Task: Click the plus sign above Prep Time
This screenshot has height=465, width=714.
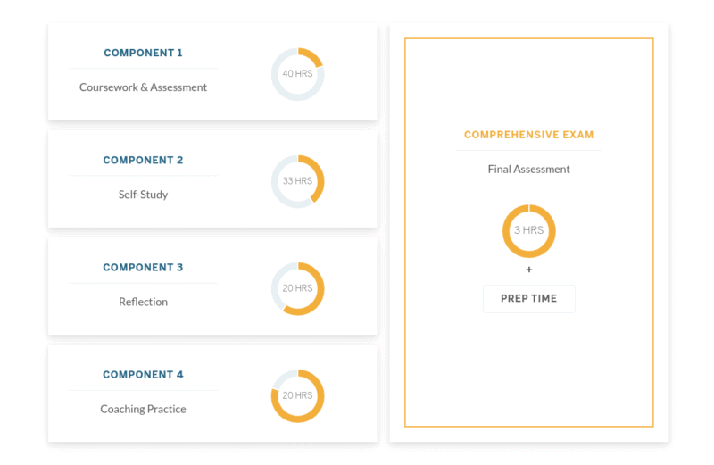Action: click(x=528, y=270)
